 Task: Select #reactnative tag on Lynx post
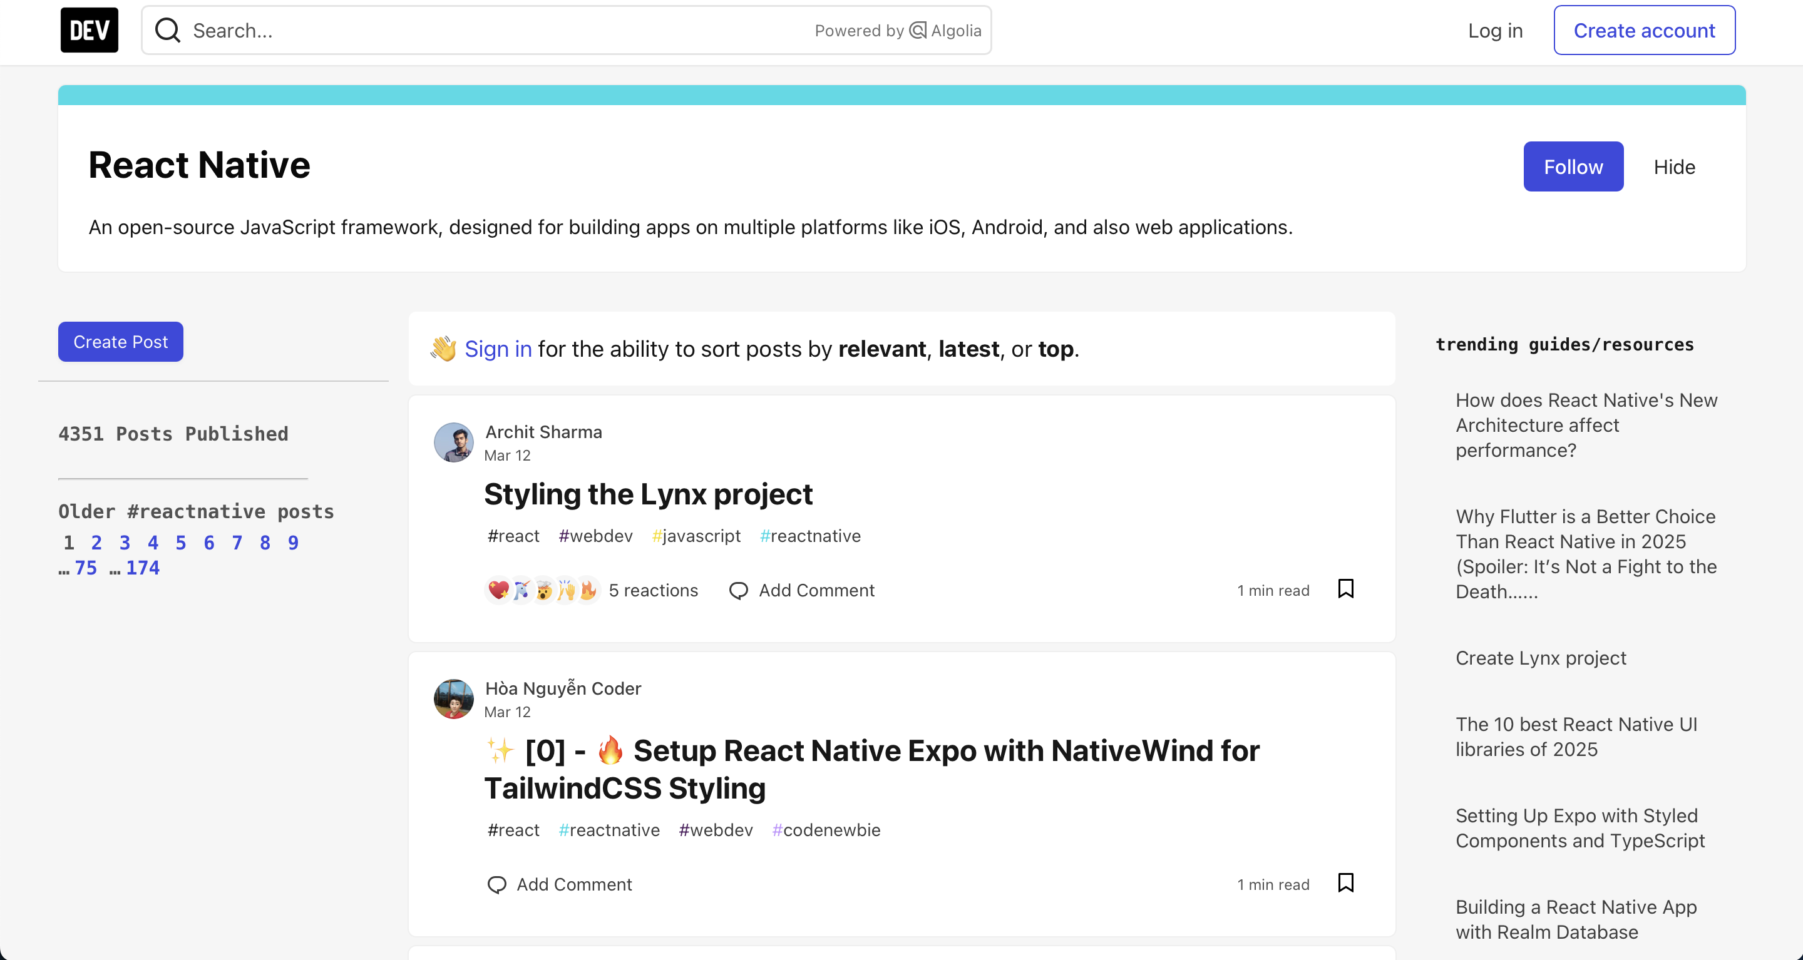tap(810, 536)
